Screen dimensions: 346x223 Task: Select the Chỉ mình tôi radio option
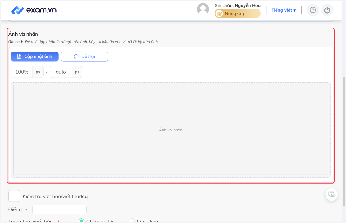81,221
